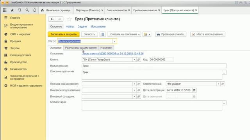Expand Причина возникновения dropdown

(x=134, y=84)
